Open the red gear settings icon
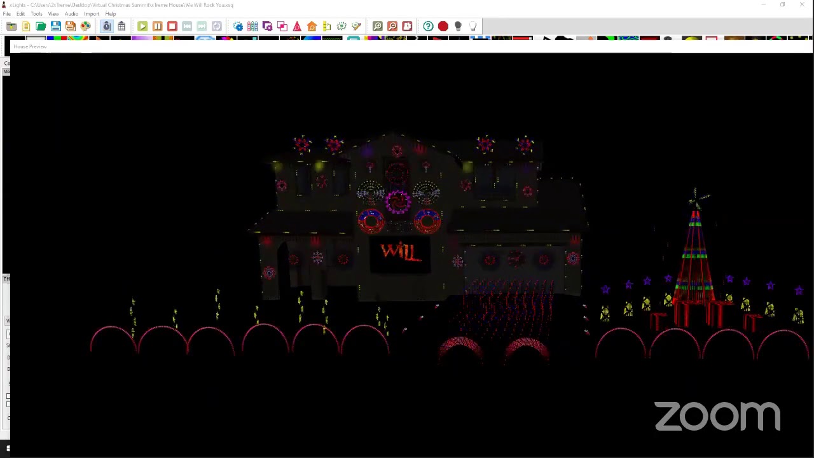Viewport: 814px width, 458px height. point(407,26)
